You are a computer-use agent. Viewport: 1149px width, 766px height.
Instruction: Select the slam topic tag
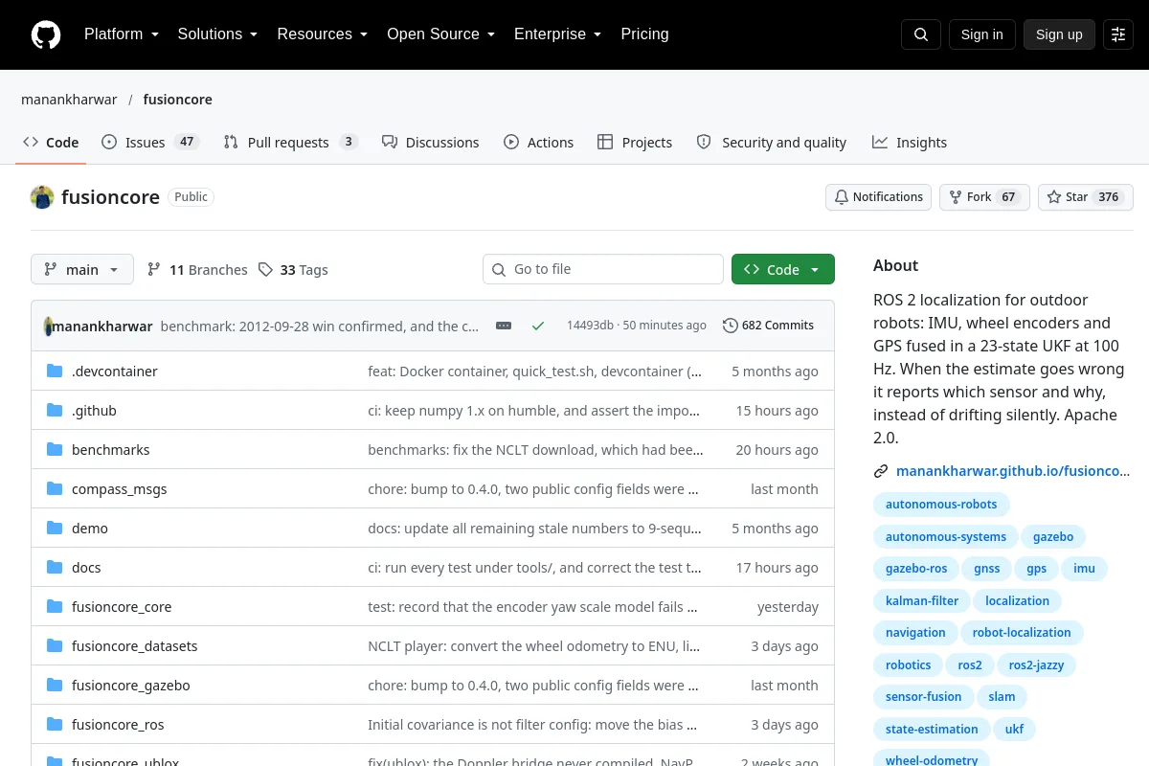click(x=1003, y=697)
